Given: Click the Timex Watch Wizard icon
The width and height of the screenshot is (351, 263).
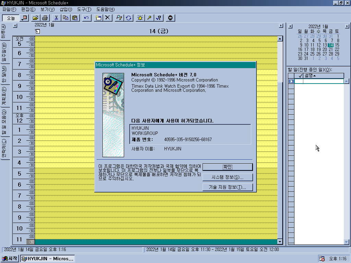Looking at the screenshot, I should [170, 18].
